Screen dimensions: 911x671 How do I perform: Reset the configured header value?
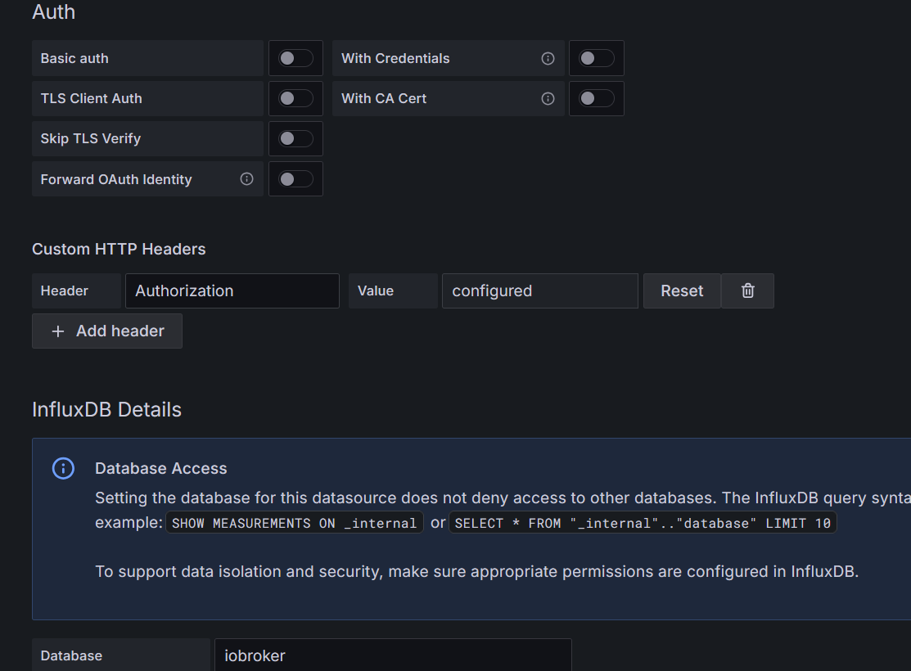click(x=682, y=290)
